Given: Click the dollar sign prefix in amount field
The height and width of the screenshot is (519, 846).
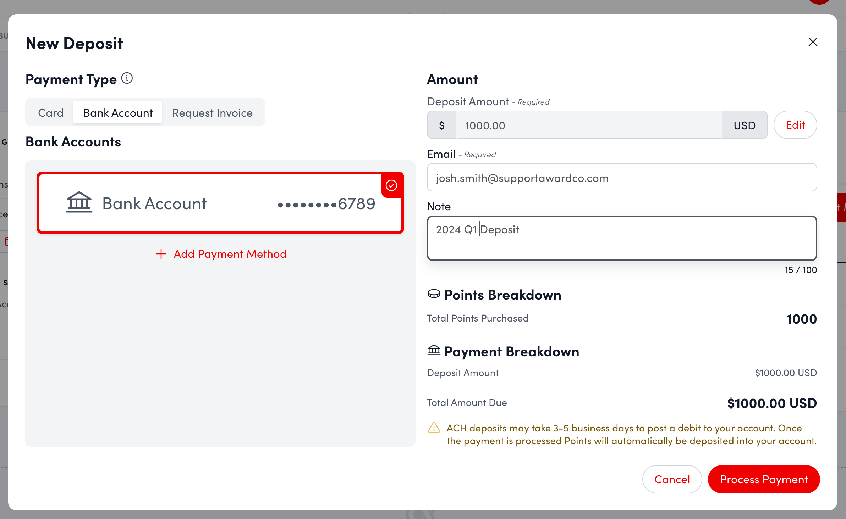Looking at the screenshot, I should click(442, 125).
